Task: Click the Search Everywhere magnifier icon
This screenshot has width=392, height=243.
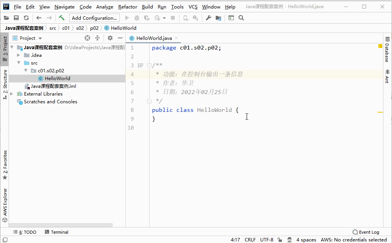Action: (x=241, y=18)
